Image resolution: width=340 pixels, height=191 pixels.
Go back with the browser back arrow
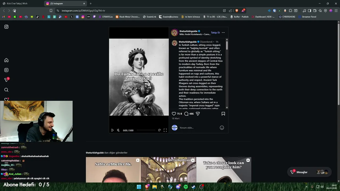[x=4, y=11]
